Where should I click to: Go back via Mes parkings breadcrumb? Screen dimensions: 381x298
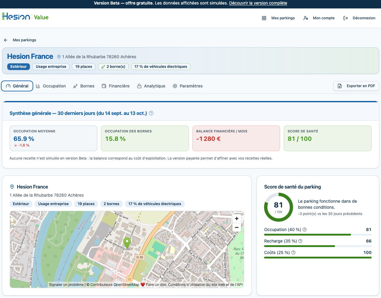click(x=24, y=40)
